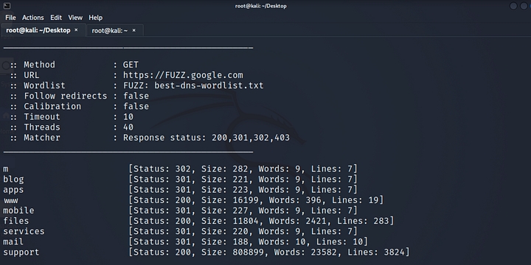The image size is (531, 265).
Task: Click the 'blog' subdomain result
Action: pyautogui.click(x=13, y=179)
